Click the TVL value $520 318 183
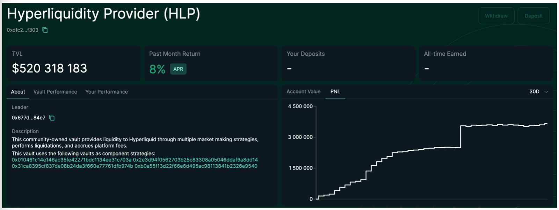Image resolution: width=559 pixels, height=210 pixels. tap(50, 68)
